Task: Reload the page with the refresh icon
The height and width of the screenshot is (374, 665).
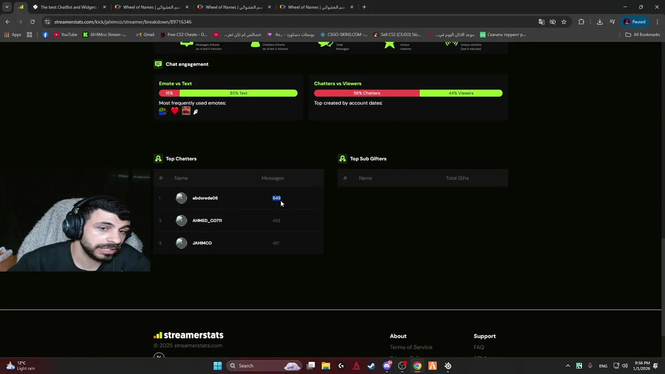Action: click(32, 22)
